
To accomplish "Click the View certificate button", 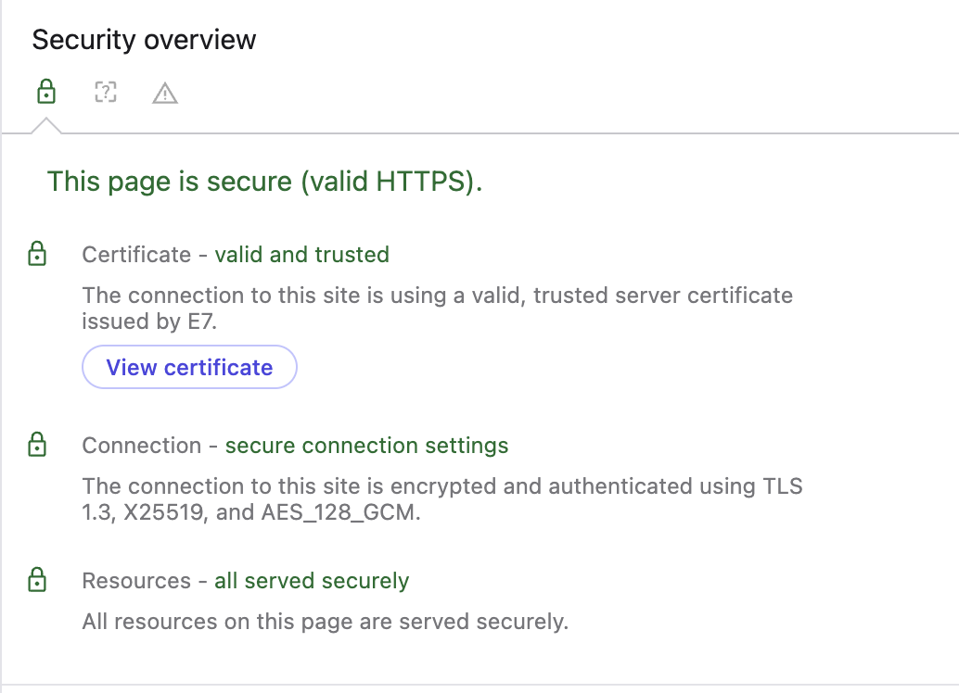I will pos(189,367).
